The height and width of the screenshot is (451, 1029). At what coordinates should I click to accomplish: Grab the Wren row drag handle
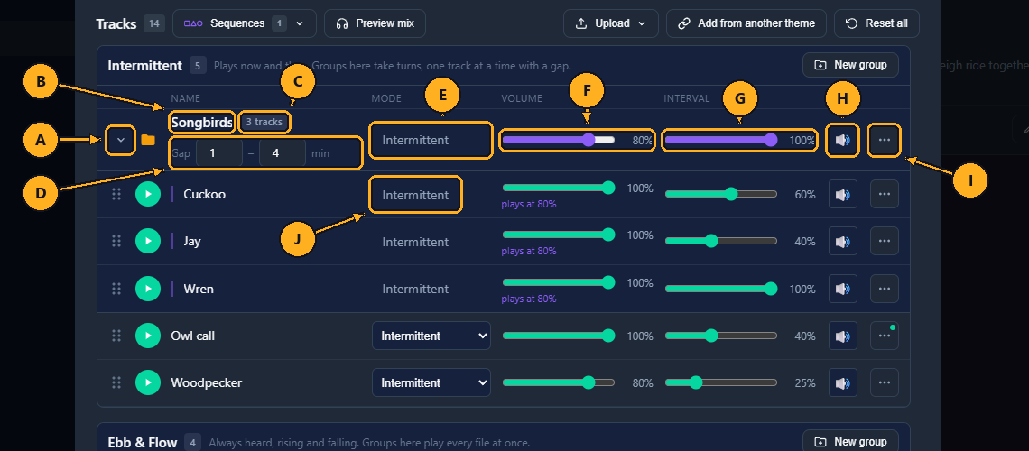pos(116,289)
